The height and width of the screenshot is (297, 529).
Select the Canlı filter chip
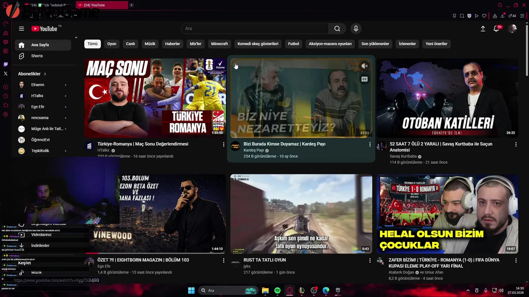[131, 44]
